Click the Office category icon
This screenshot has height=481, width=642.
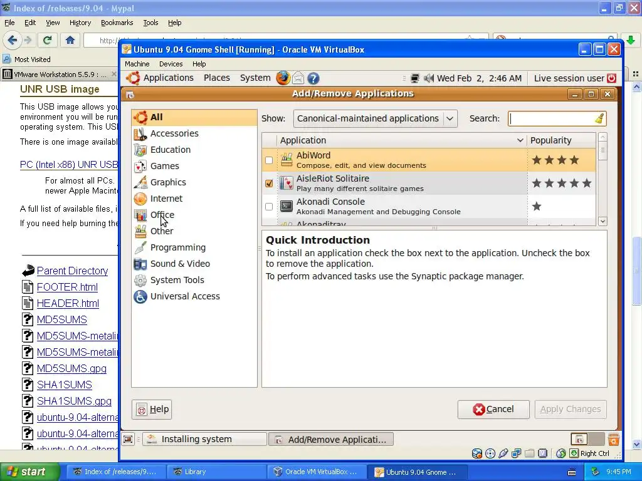[140, 215]
